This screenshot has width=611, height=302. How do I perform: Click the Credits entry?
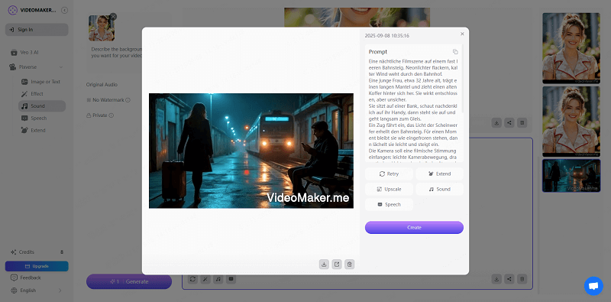[x=37, y=252]
